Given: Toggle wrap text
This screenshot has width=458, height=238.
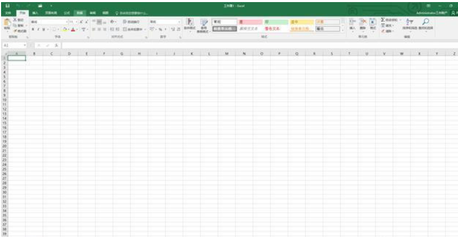Looking at the screenshot, I should coord(131,22).
